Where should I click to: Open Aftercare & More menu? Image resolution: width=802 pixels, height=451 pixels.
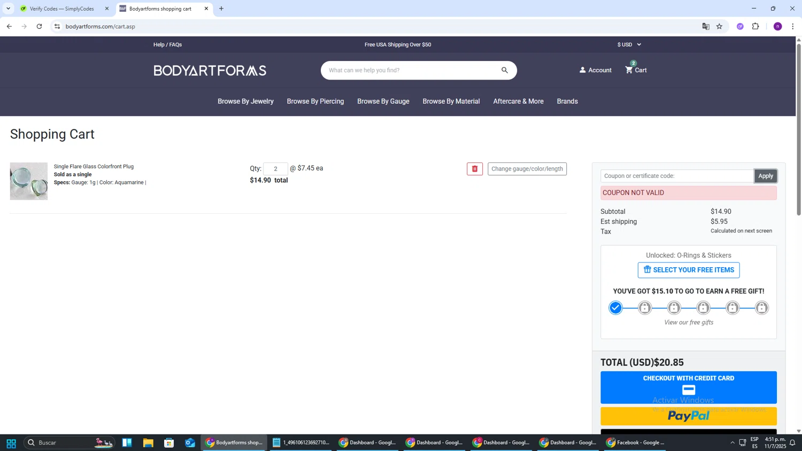(518, 102)
